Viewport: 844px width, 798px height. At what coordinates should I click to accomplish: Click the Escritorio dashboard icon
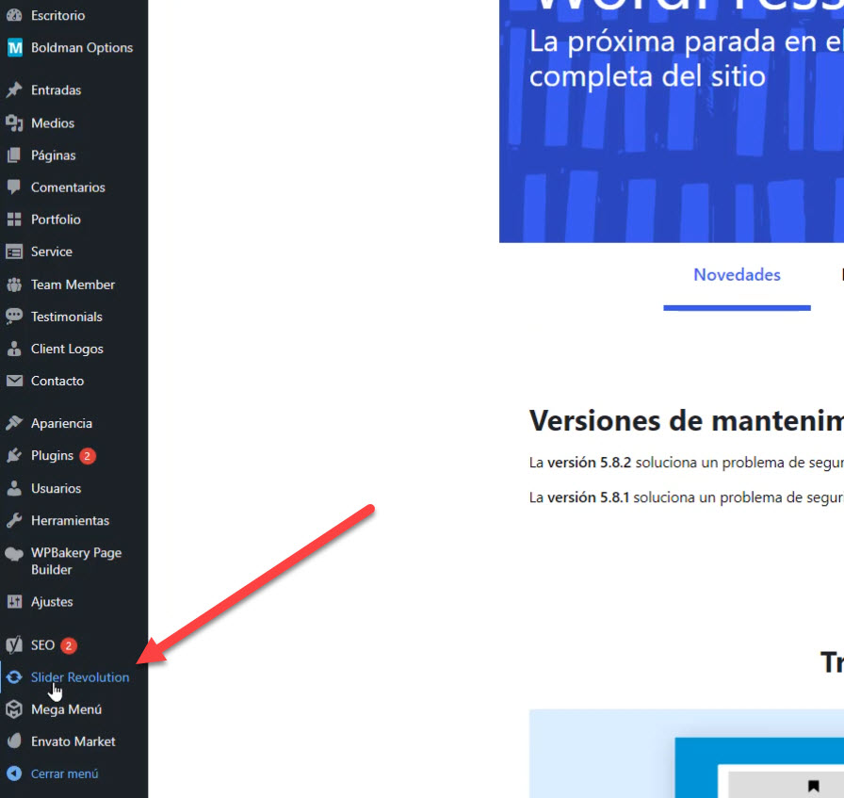point(14,15)
